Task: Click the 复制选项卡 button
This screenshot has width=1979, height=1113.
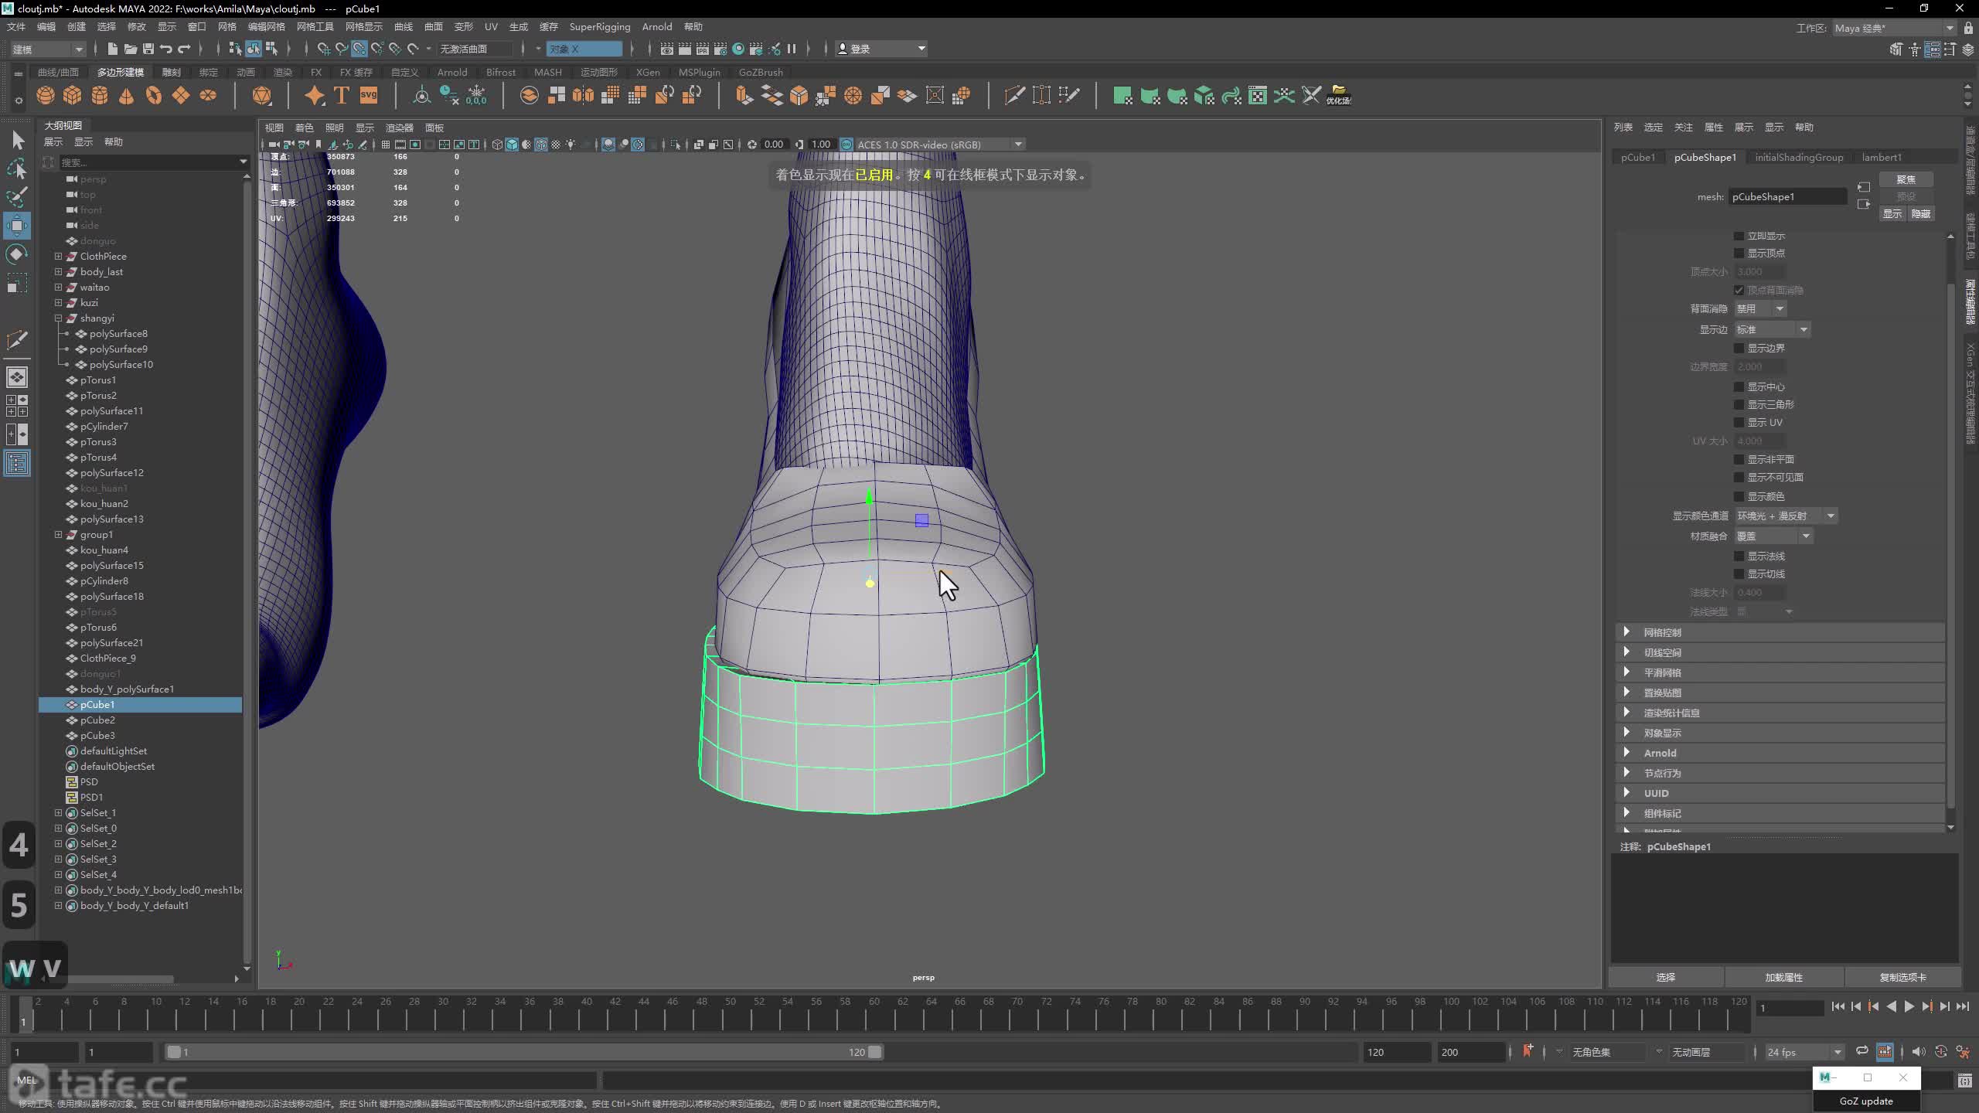Action: 1902,977
